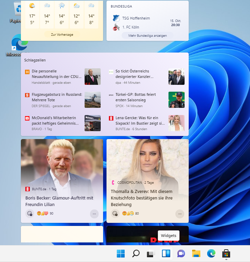Select the 12° / 6° forecast day

pyautogui.click(x=76, y=14)
